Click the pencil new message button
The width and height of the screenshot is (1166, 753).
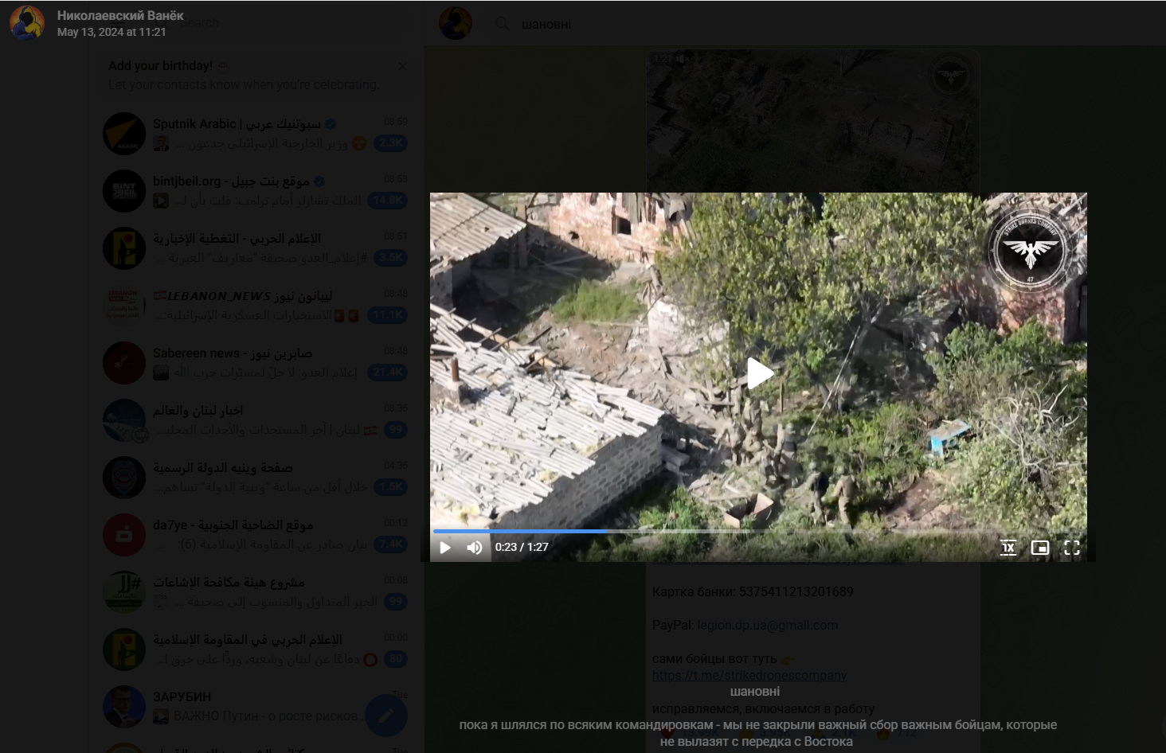tap(386, 716)
